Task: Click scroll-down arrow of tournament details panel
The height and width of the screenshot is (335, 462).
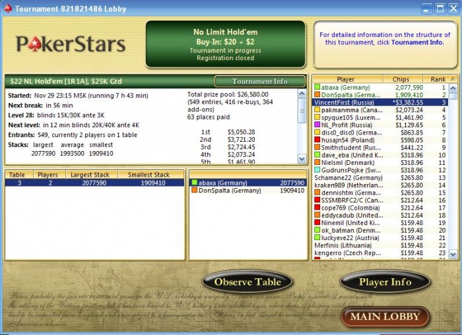Action: point(302,160)
